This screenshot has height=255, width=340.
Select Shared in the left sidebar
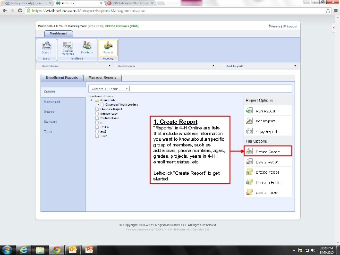coord(49,111)
